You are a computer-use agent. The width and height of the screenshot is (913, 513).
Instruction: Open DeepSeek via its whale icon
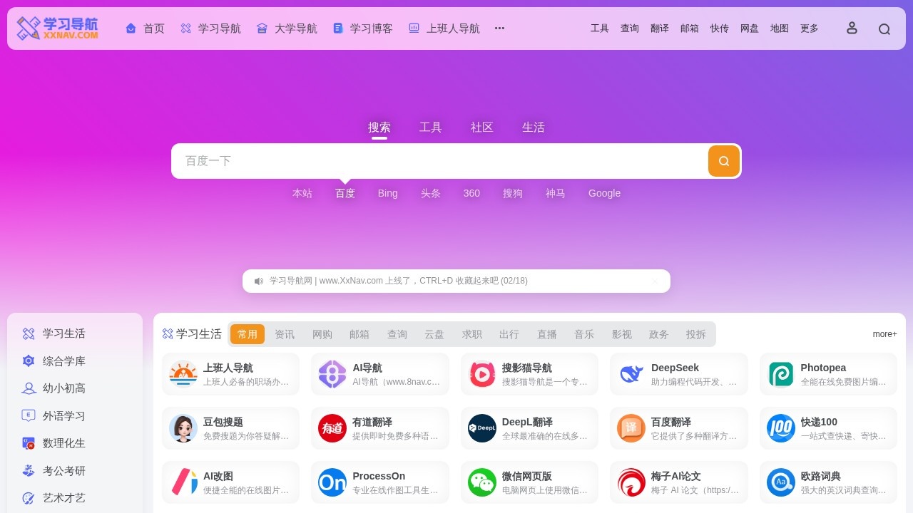point(631,373)
